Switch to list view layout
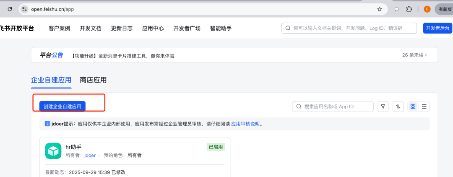 [424, 107]
